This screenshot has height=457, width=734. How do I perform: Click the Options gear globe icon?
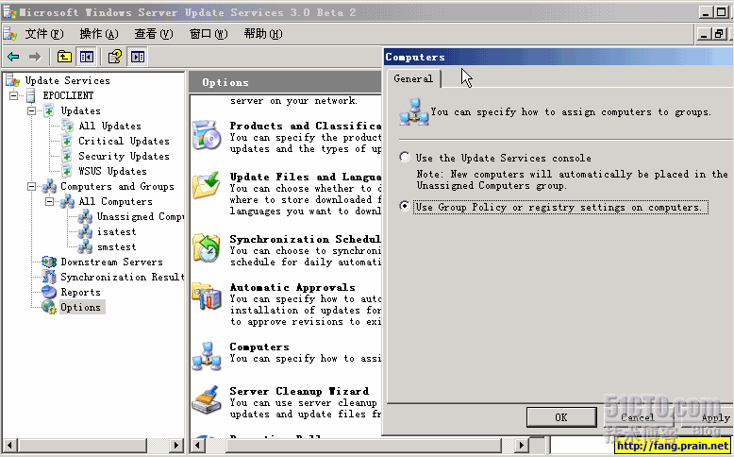[49, 307]
